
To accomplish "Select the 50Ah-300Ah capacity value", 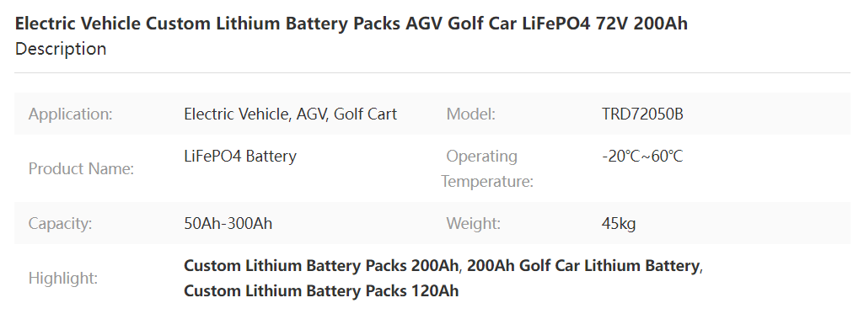I will pyautogui.click(x=228, y=223).
